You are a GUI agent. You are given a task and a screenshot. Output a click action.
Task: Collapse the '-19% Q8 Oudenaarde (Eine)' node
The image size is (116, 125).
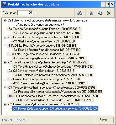pyautogui.click(x=5, y=96)
